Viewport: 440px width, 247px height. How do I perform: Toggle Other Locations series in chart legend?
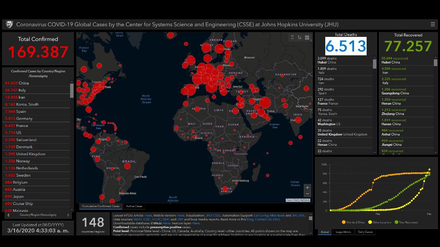pos(380,223)
